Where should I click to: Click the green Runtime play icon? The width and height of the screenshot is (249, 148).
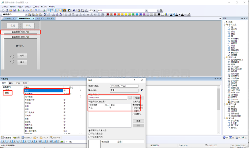click(19, 10)
